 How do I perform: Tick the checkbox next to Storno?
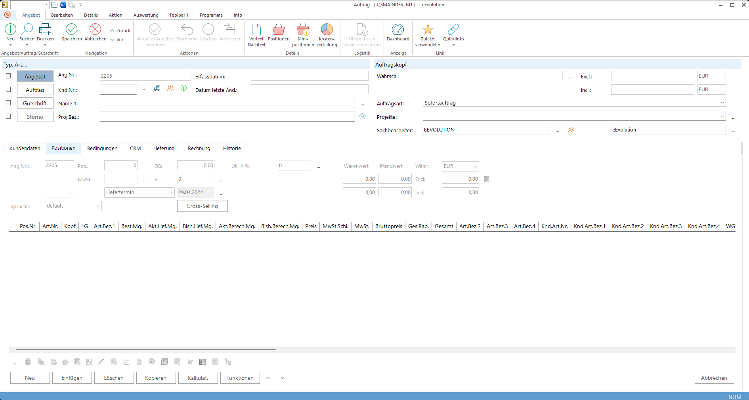pos(8,116)
